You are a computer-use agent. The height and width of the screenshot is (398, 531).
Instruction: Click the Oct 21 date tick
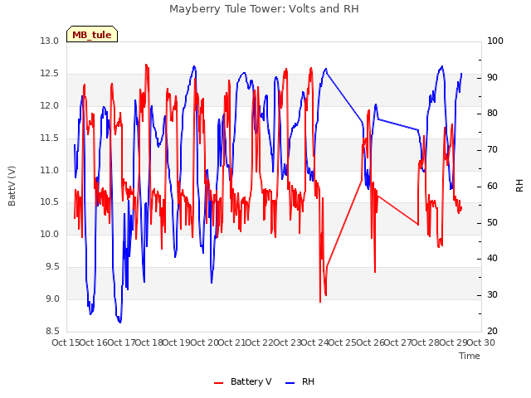click(231, 342)
